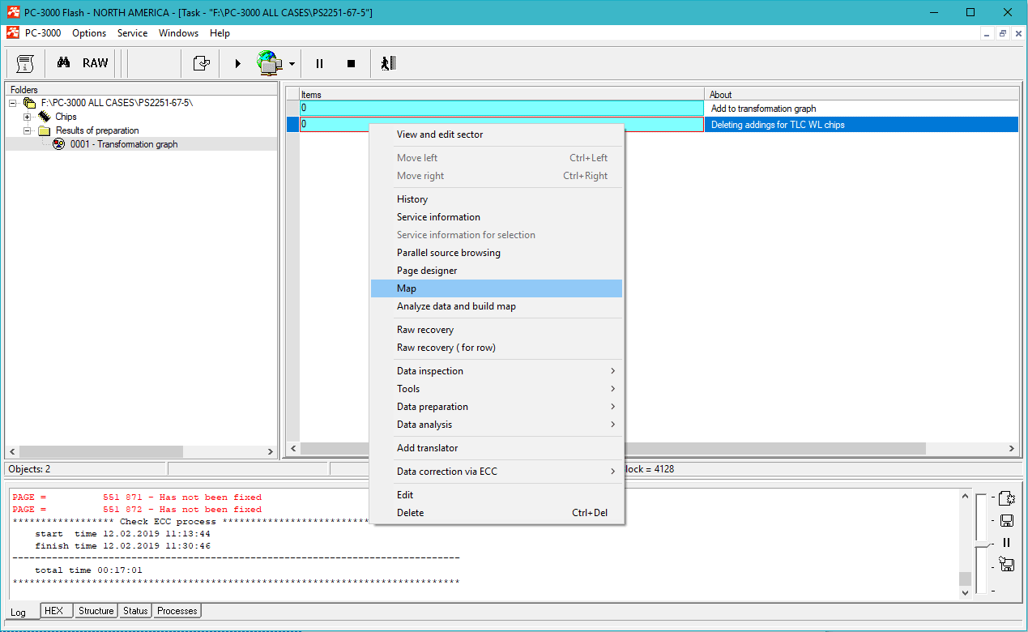1028x632 pixels.
Task: Choose Raw recovery menu entry
Action: click(497, 330)
